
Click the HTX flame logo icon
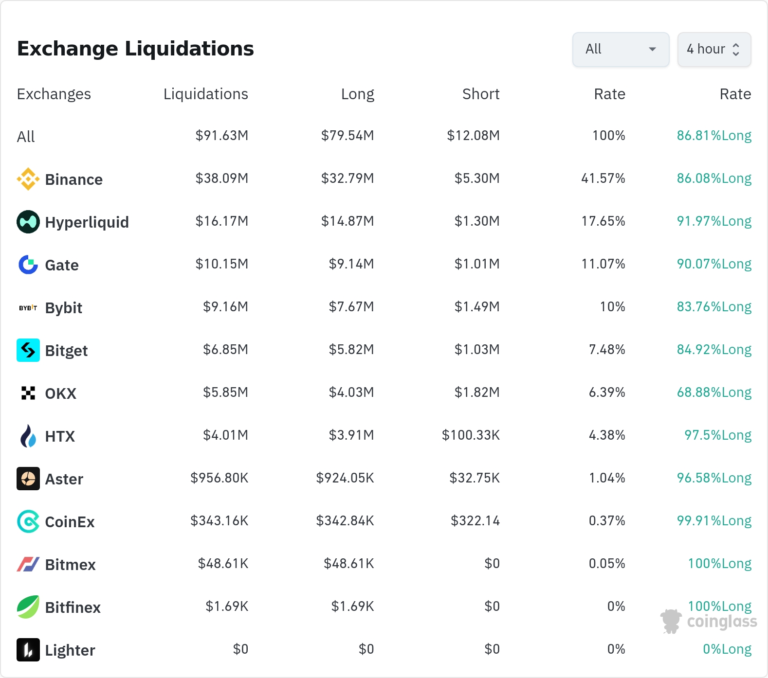point(28,436)
